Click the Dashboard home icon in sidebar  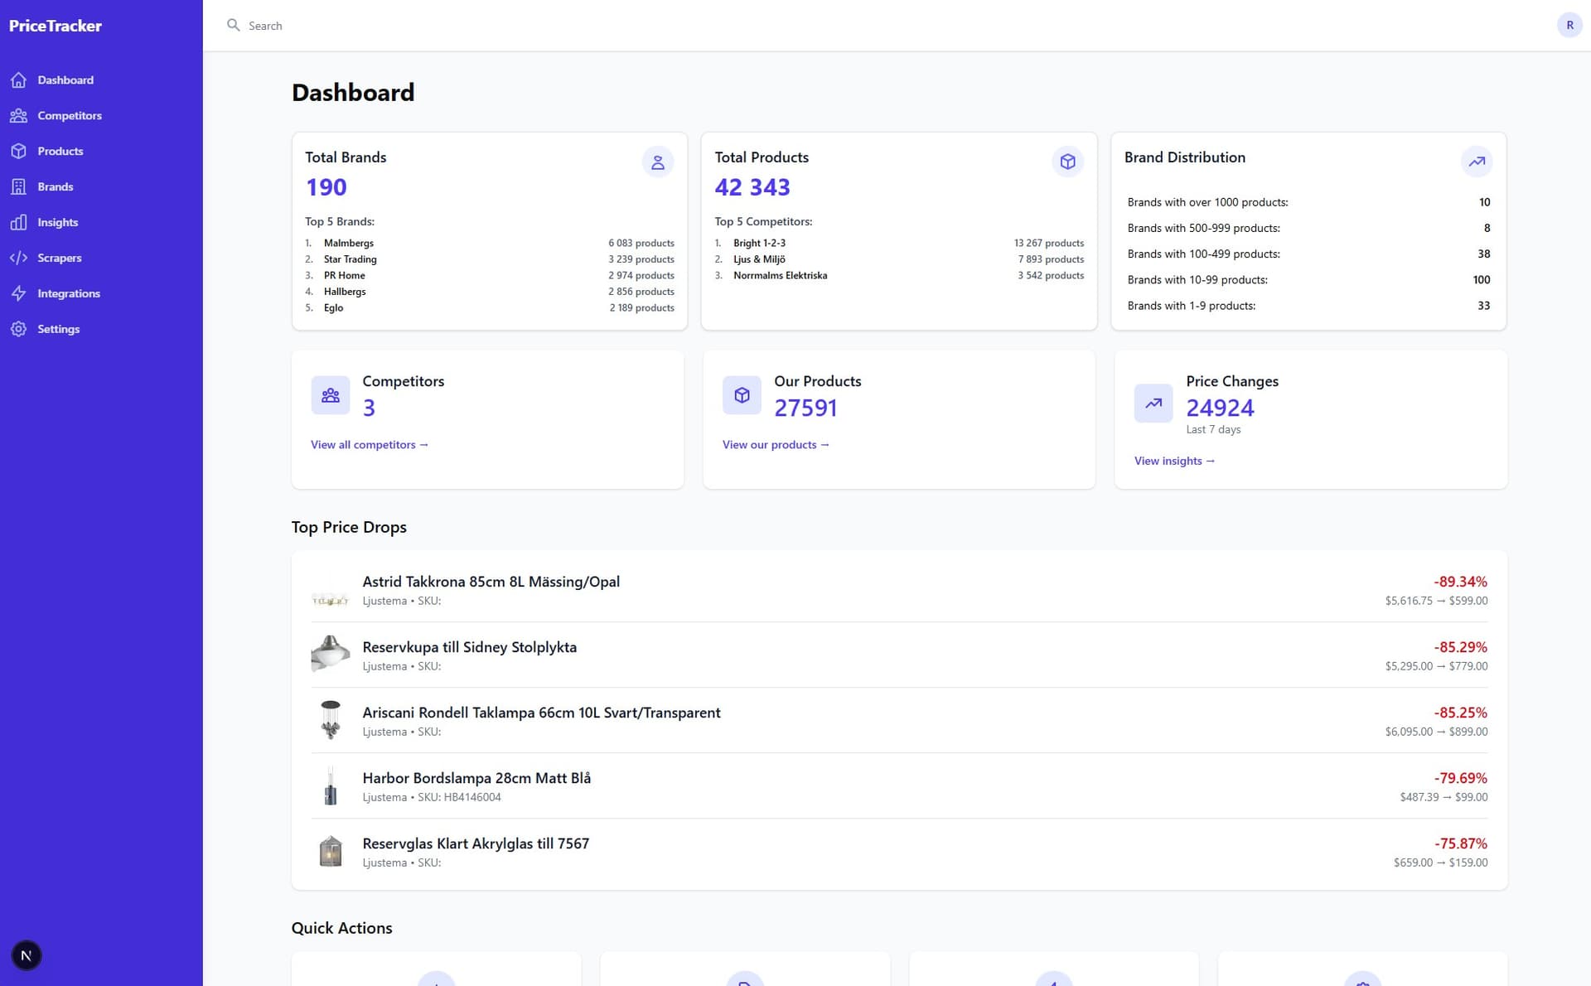coord(18,80)
